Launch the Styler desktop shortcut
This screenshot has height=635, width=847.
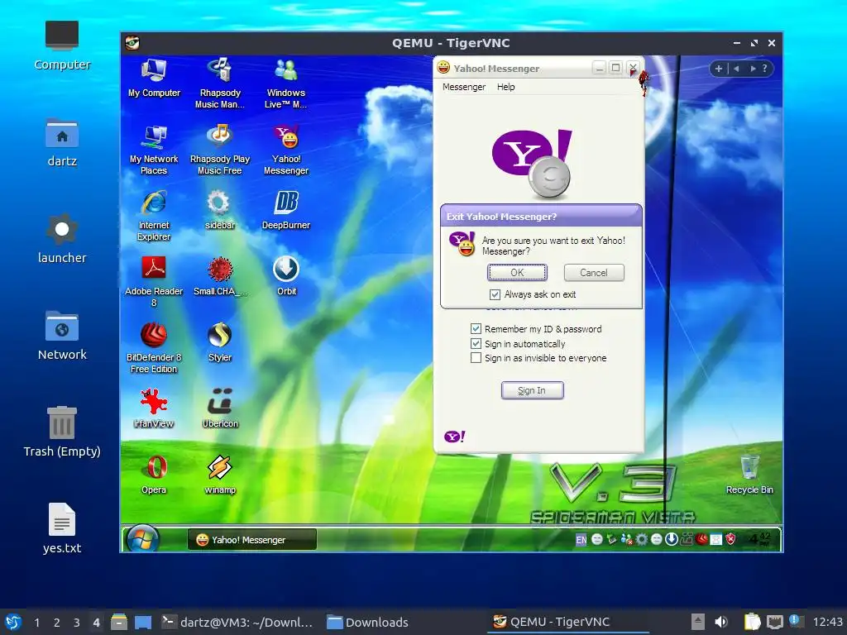coord(220,342)
